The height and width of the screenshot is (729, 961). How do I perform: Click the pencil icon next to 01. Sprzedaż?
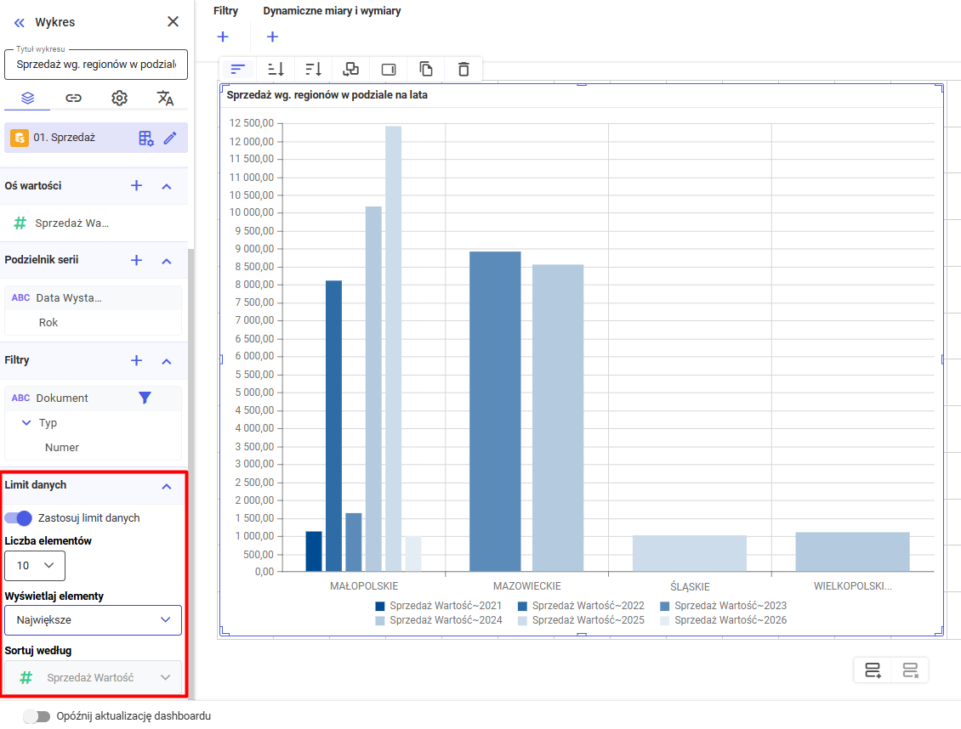coord(170,138)
